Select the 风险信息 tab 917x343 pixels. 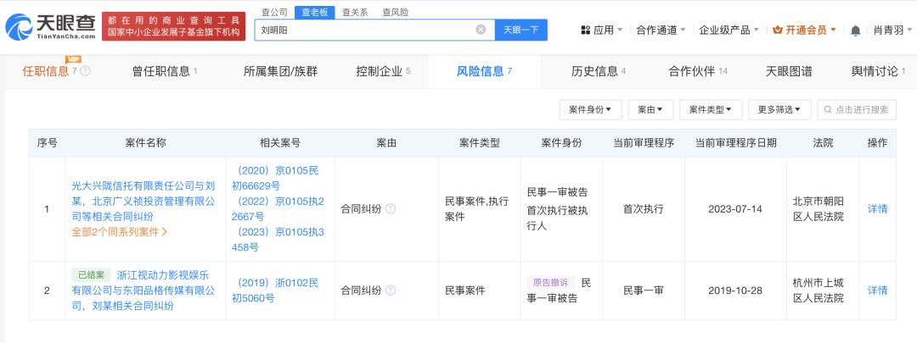484,71
